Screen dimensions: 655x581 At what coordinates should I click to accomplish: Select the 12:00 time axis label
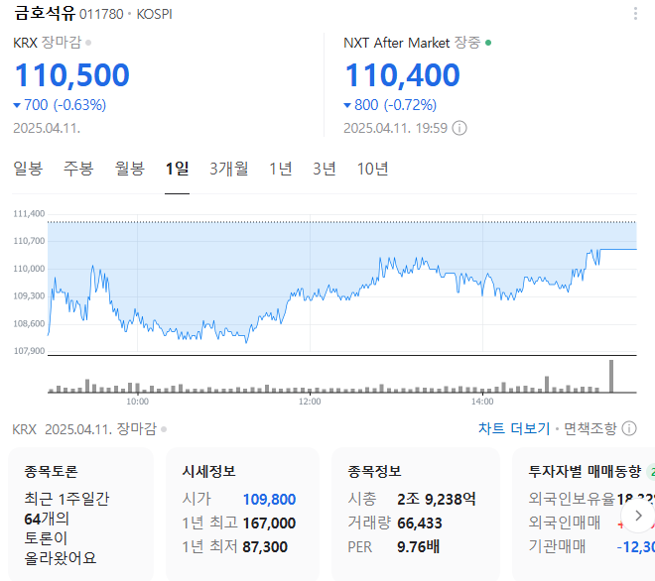[x=310, y=402]
